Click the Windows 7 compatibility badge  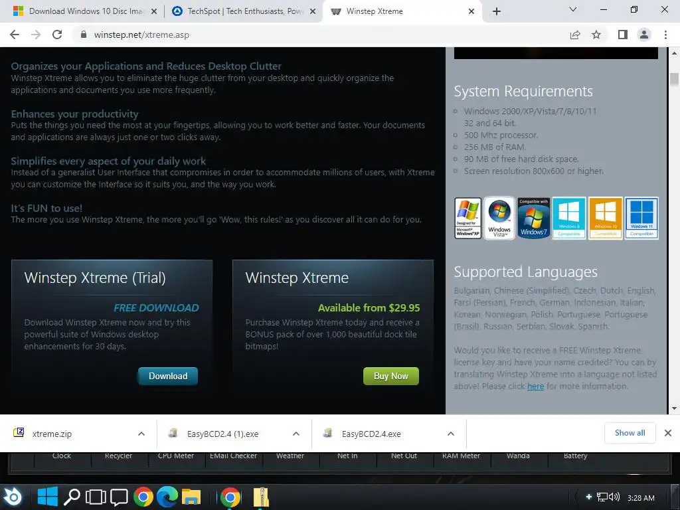pyautogui.click(x=533, y=218)
